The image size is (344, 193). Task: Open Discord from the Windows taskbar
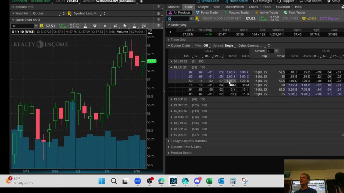pyautogui.click(x=197, y=181)
